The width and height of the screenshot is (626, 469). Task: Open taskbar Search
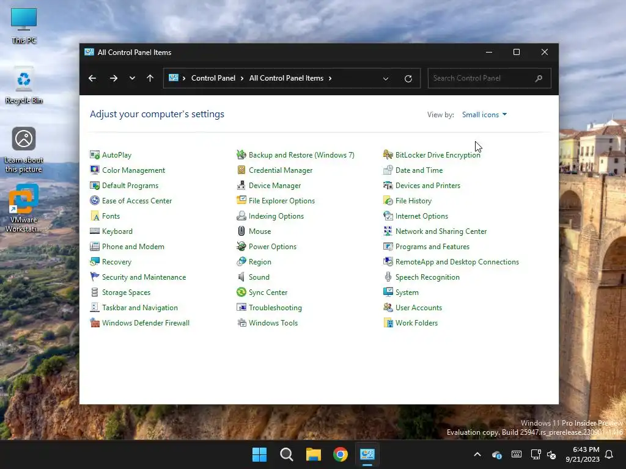[286, 454]
